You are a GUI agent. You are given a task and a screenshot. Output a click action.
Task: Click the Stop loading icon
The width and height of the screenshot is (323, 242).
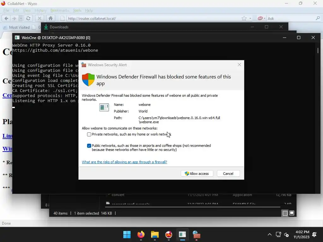[x=39, y=18]
